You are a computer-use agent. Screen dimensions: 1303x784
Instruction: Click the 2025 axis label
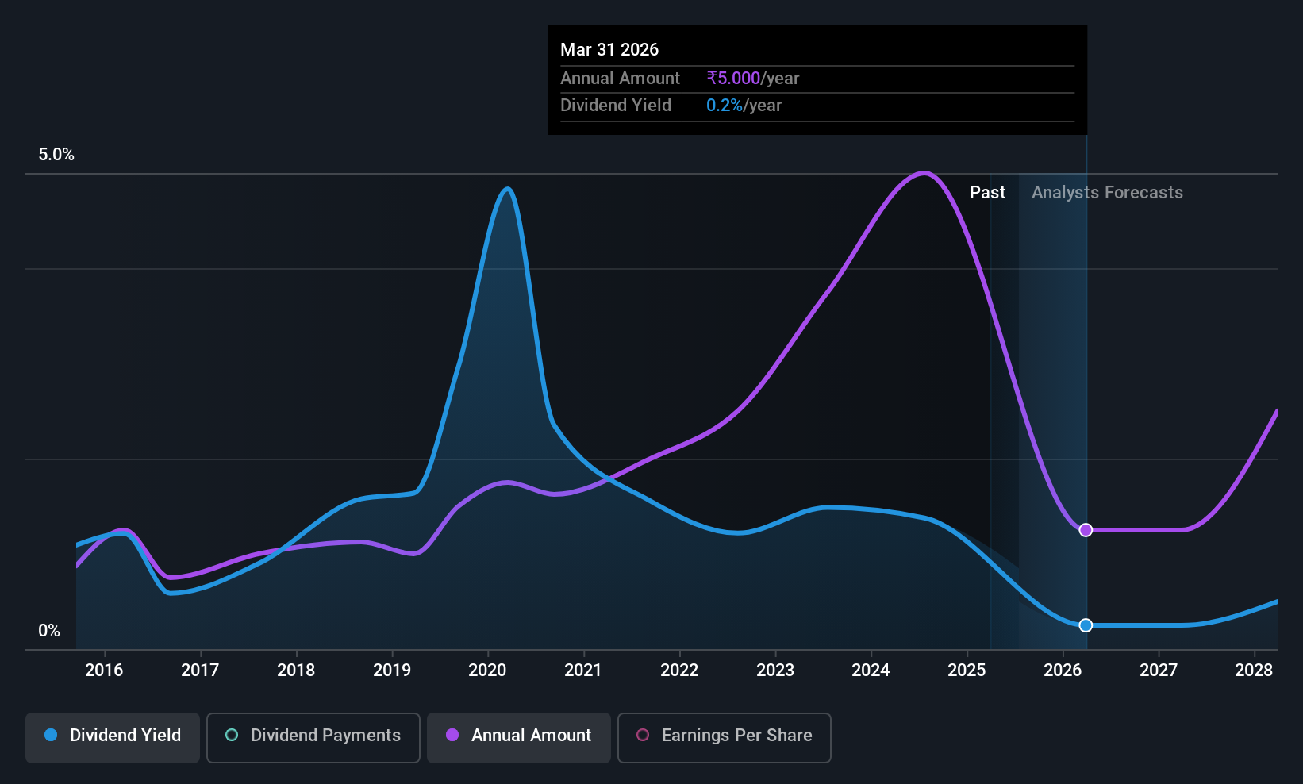point(967,671)
